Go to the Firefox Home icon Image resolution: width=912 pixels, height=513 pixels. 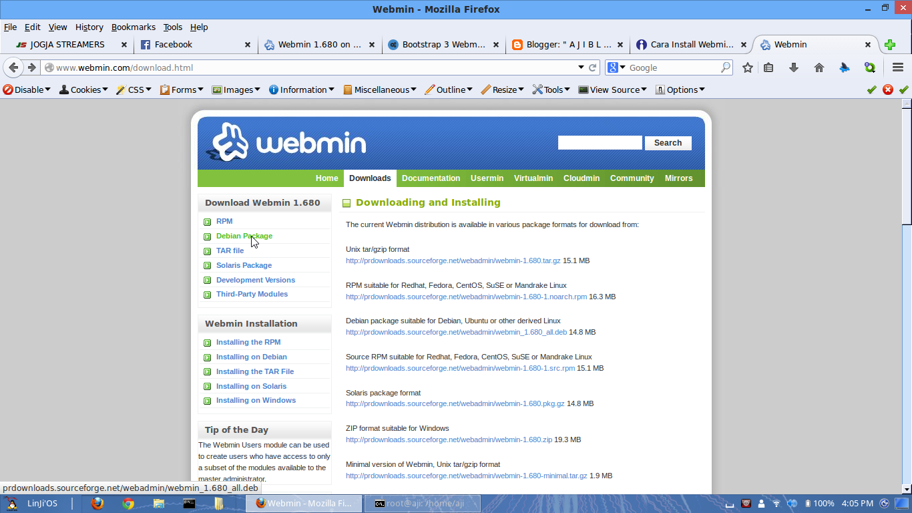(819, 67)
